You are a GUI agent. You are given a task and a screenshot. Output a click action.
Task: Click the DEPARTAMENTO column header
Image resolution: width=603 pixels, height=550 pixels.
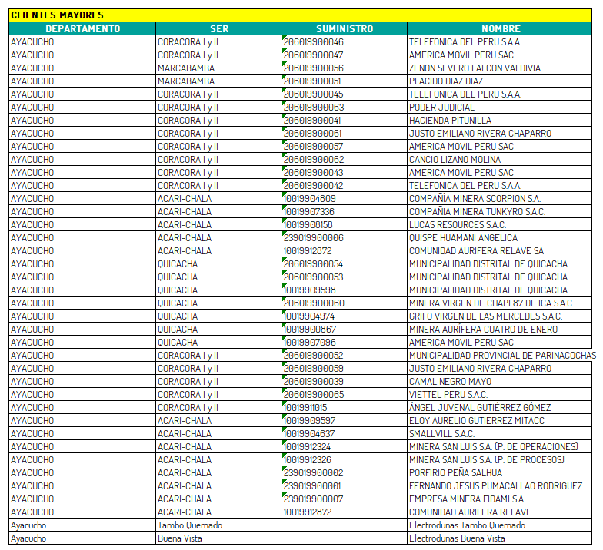82,28
